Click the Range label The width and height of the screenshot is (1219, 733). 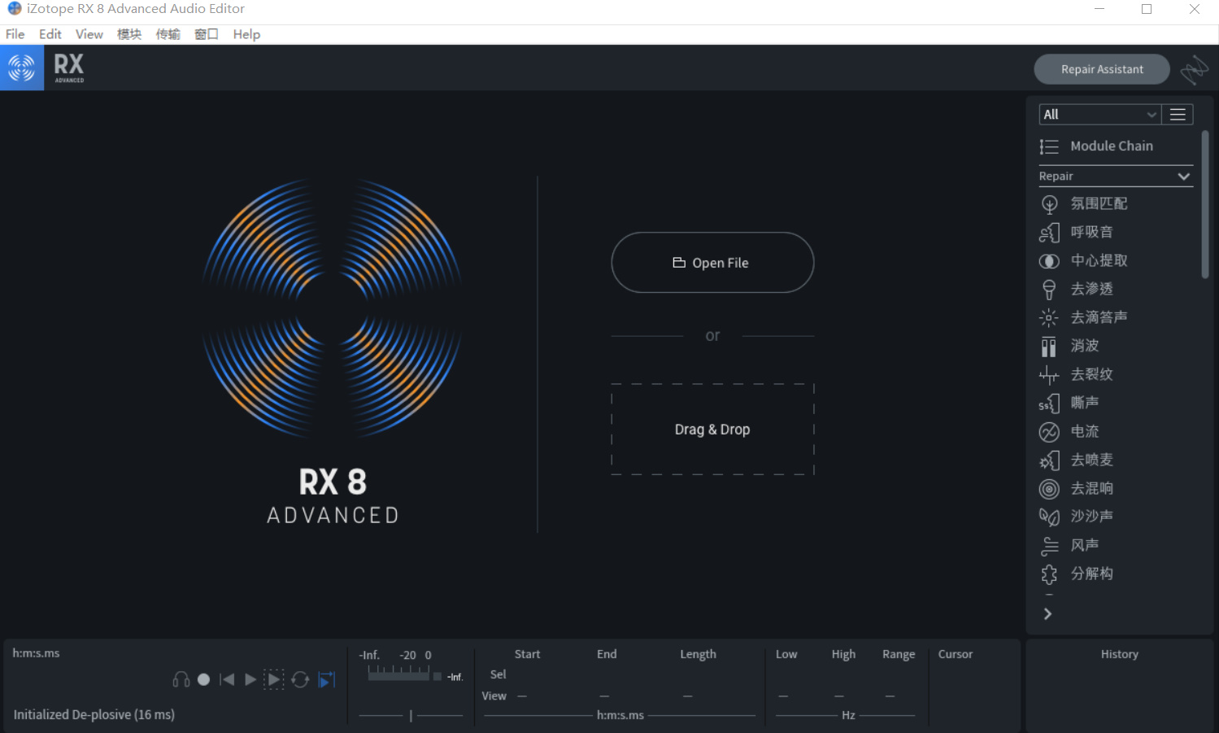click(x=899, y=654)
